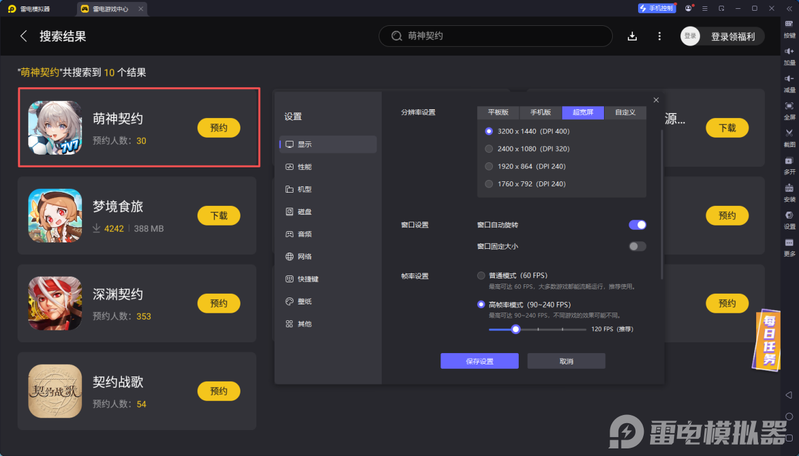Viewport: 799px width, 456px height.
Task: Open the 机型 settings section
Action: coord(328,189)
